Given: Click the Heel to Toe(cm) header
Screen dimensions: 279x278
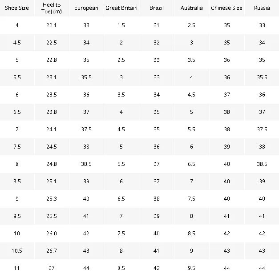Looking at the screenshot, I should (x=52, y=8).
